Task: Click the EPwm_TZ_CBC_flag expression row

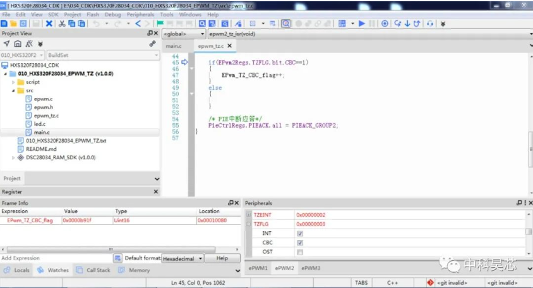Action: coord(119,220)
